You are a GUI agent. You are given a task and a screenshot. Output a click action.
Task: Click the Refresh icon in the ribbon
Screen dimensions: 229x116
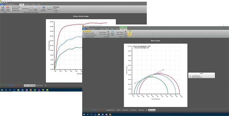(x=49, y=8)
